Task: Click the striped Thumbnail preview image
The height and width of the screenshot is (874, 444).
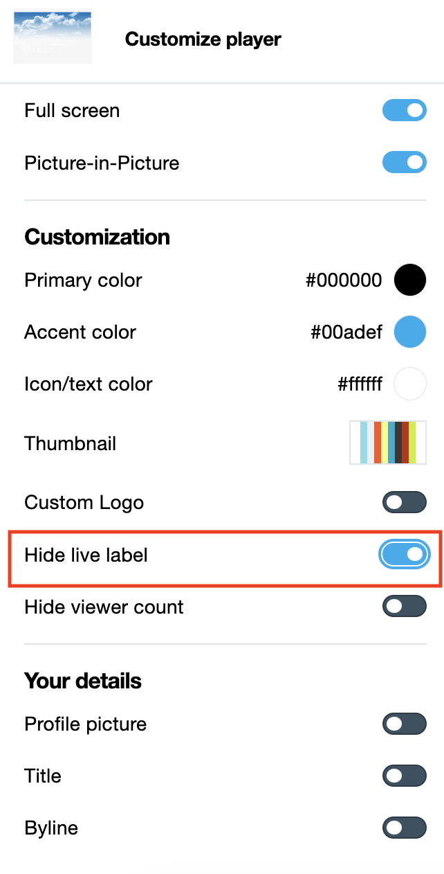Action: click(387, 443)
